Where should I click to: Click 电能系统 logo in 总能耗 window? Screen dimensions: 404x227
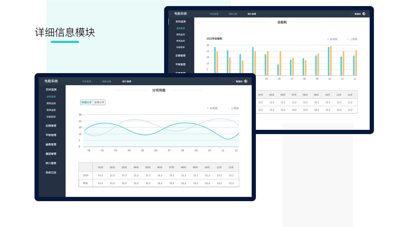coord(180,14)
